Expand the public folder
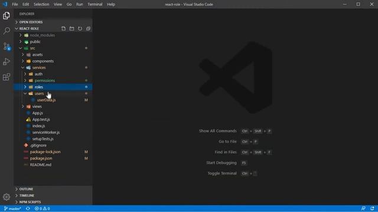Image resolution: width=378 pixels, height=212 pixels. pyautogui.click(x=53, y=42)
